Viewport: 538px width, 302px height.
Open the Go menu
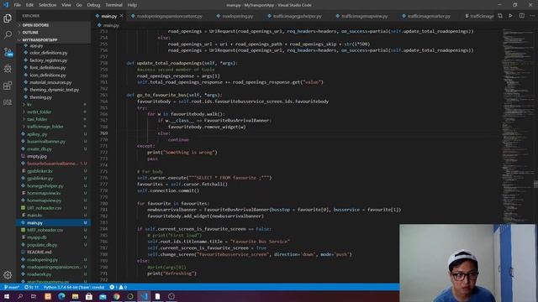tap(79, 5)
